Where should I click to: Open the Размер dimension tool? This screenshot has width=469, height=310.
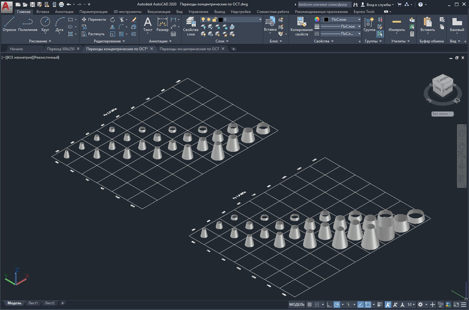(162, 24)
